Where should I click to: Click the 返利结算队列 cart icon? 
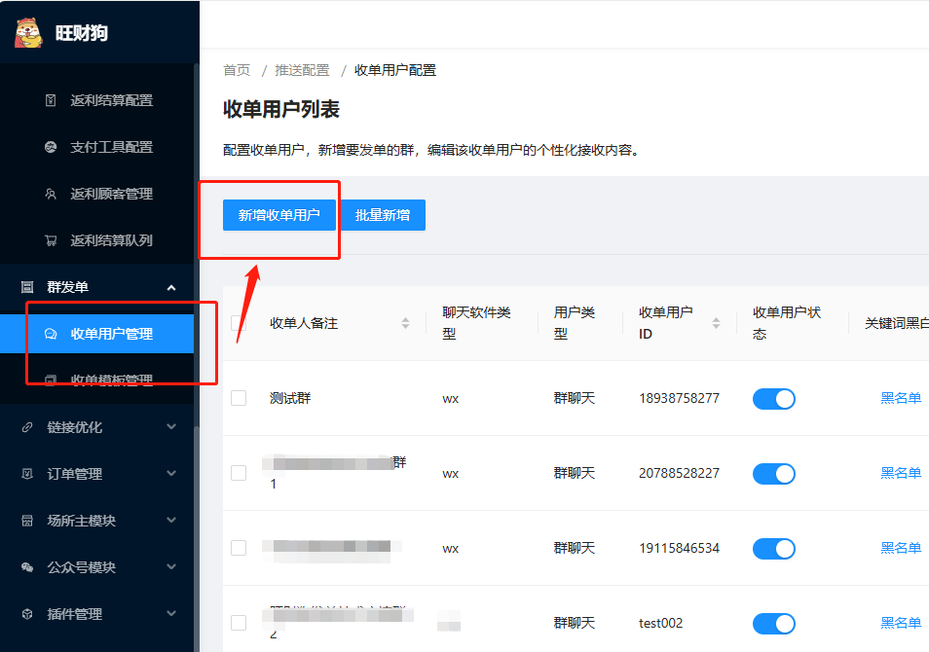(x=52, y=240)
